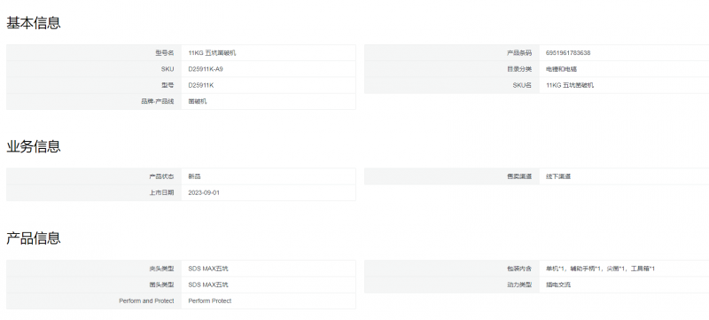Click the 基本信息 section heading
The height and width of the screenshot is (320, 709).
(x=34, y=22)
